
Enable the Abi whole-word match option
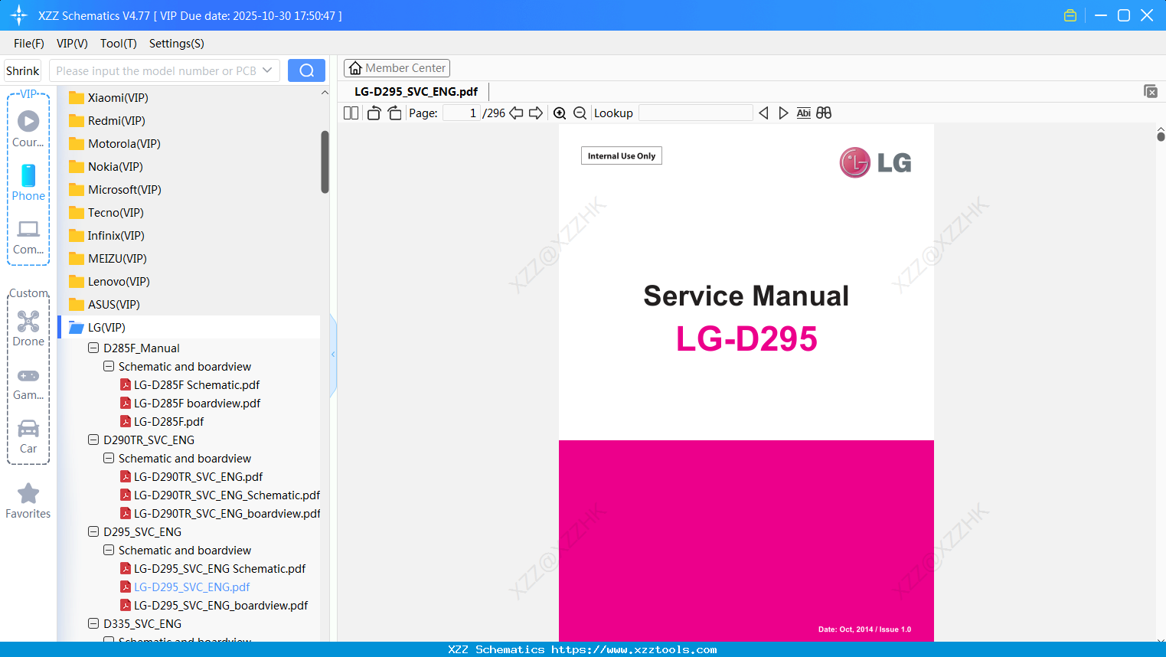pyautogui.click(x=803, y=113)
